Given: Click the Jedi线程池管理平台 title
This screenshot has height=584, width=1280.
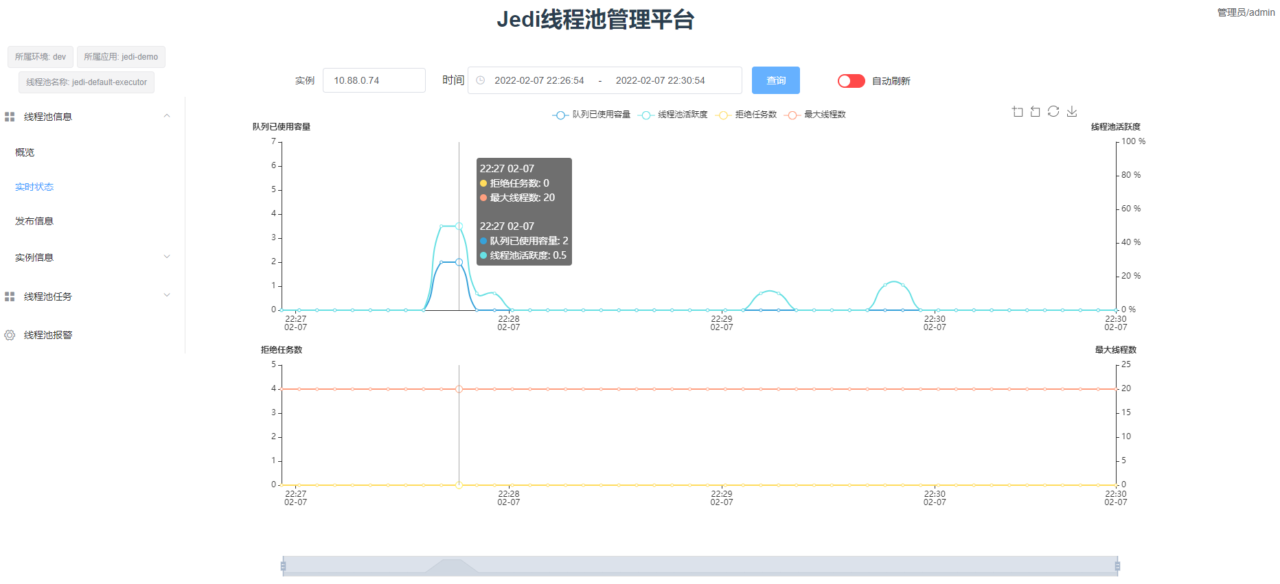Looking at the screenshot, I should point(595,19).
